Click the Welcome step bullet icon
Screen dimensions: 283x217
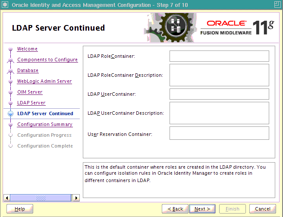point(11,49)
